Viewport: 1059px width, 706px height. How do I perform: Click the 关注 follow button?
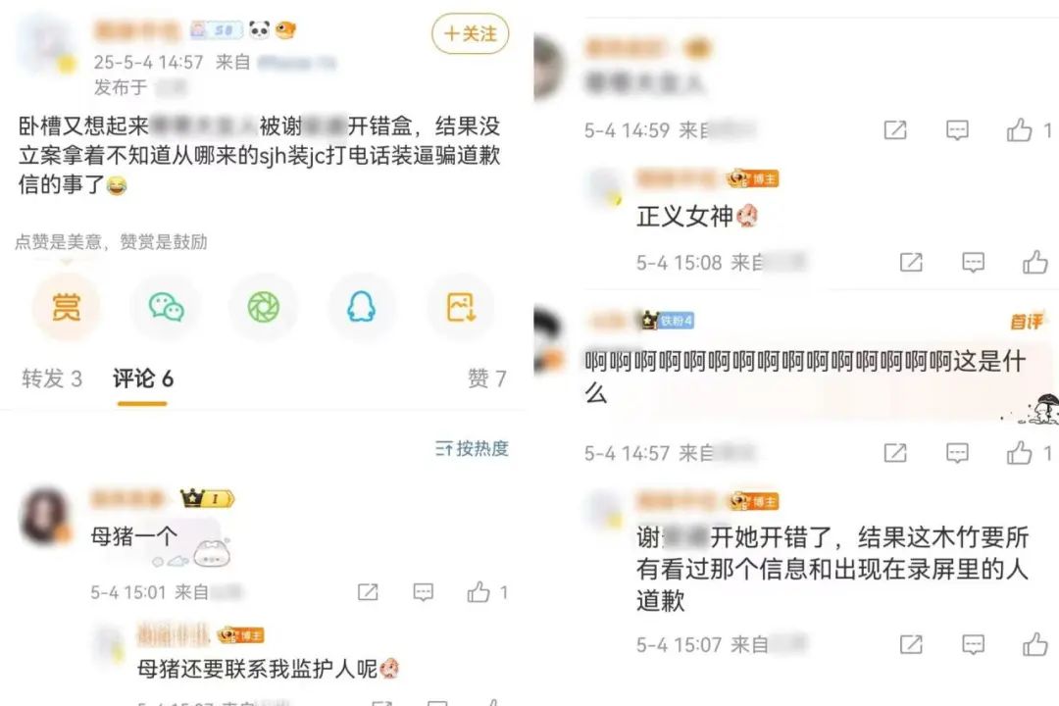(x=470, y=33)
